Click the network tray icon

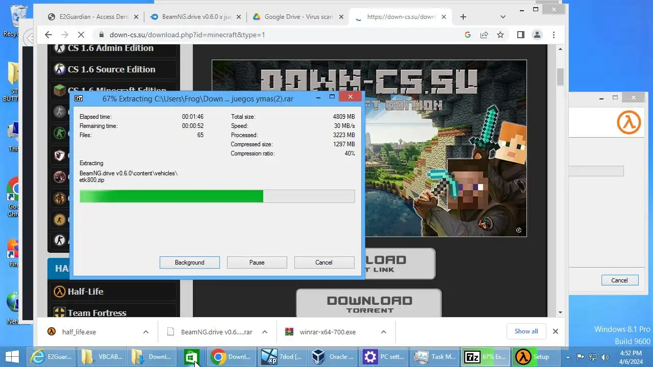pos(593,357)
